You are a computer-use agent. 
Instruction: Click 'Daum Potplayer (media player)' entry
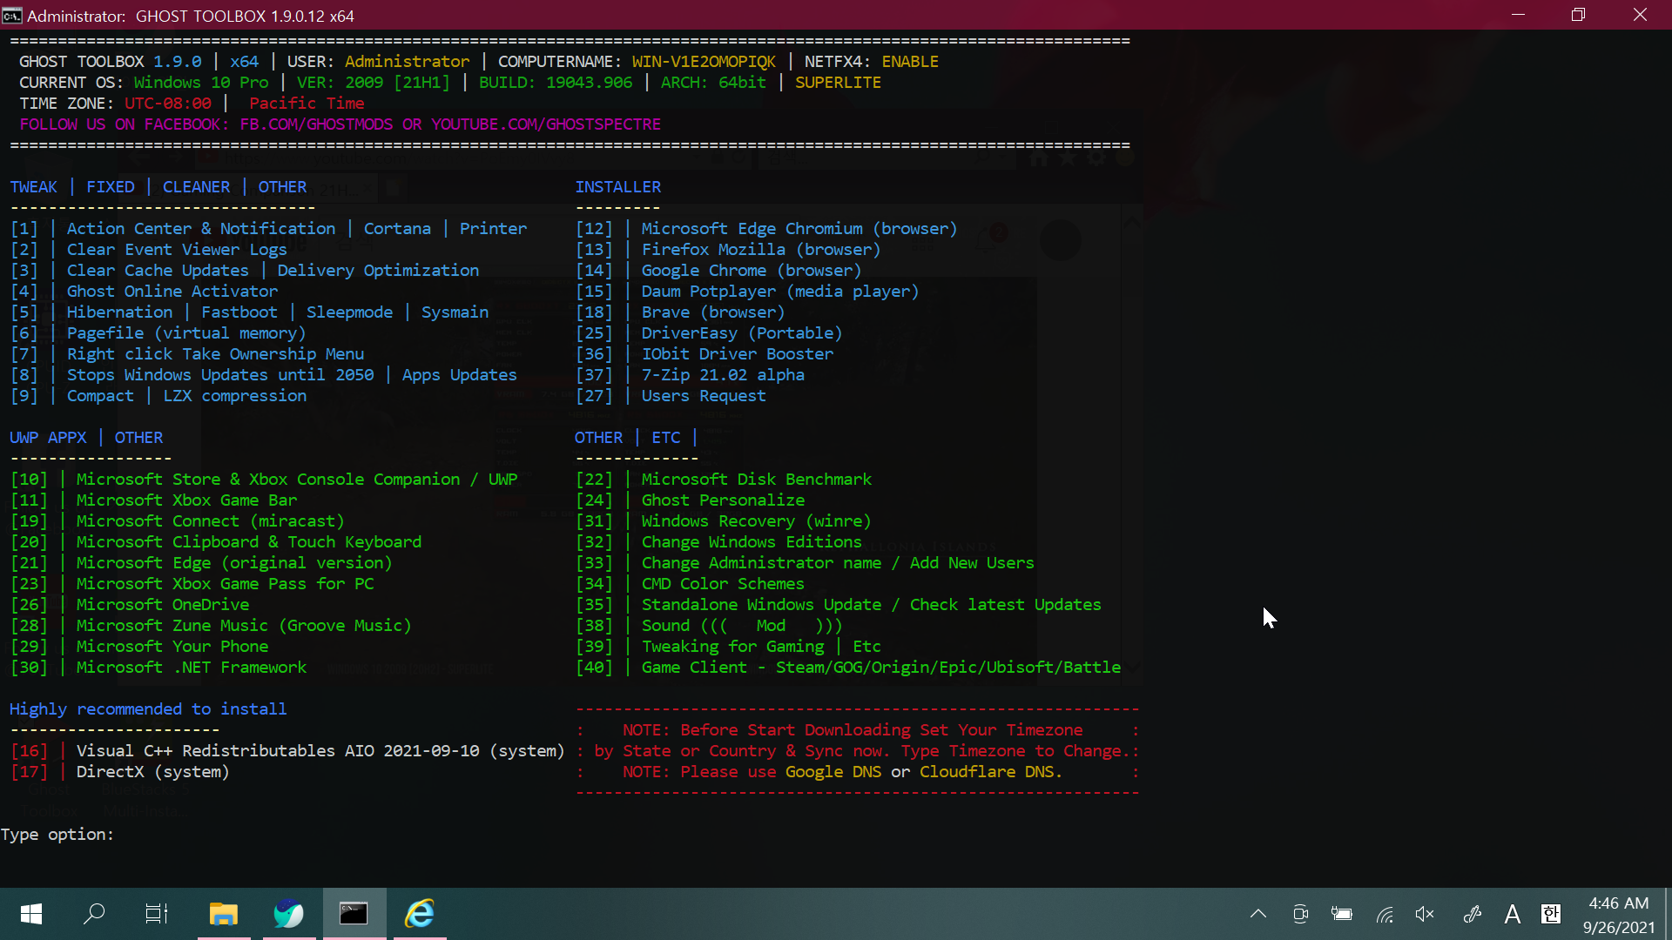(780, 292)
